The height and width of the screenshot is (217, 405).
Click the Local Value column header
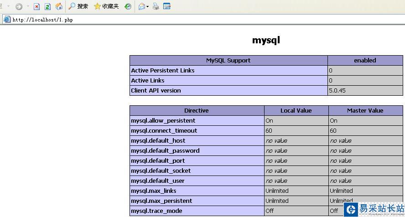coord(296,110)
